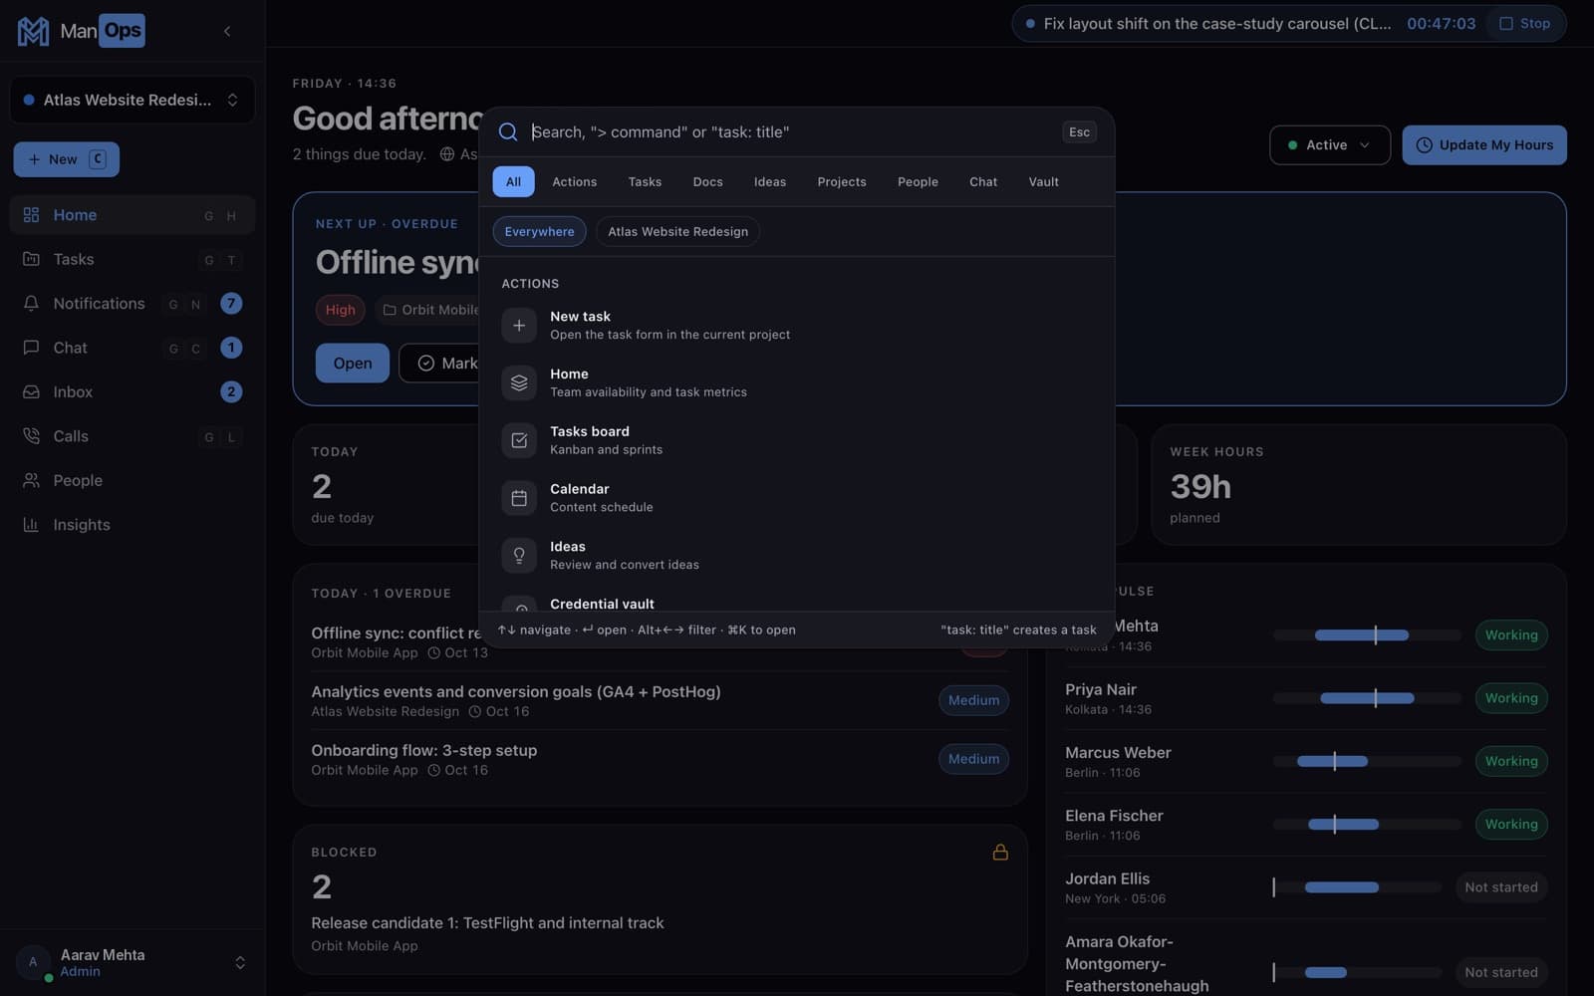The image size is (1594, 996).
Task: Click the Tasks sidebar icon
Action: click(31, 259)
